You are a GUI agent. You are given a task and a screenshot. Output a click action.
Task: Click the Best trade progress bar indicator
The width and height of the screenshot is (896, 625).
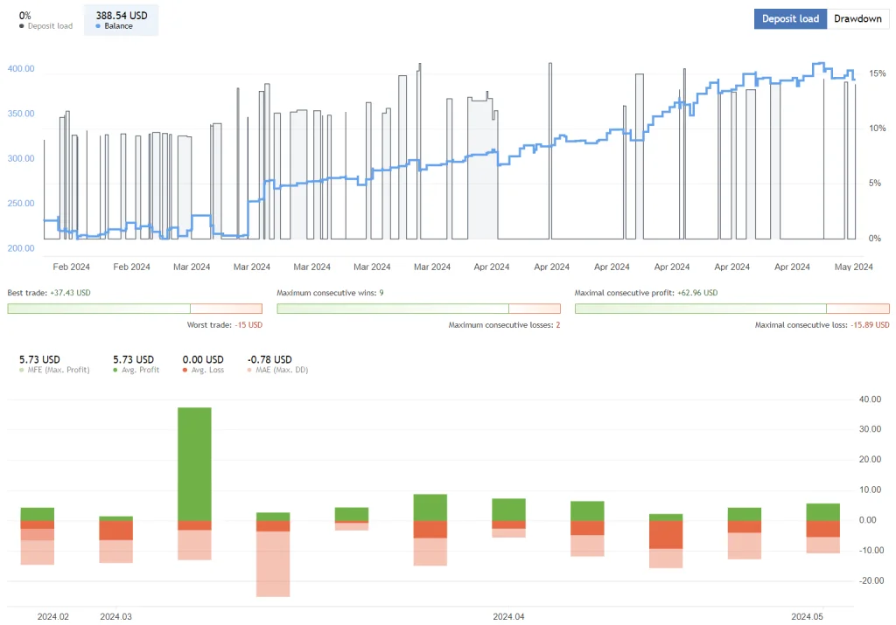[x=133, y=308]
